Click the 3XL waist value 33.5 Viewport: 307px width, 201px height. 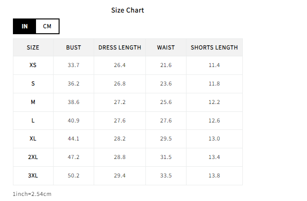point(166,176)
